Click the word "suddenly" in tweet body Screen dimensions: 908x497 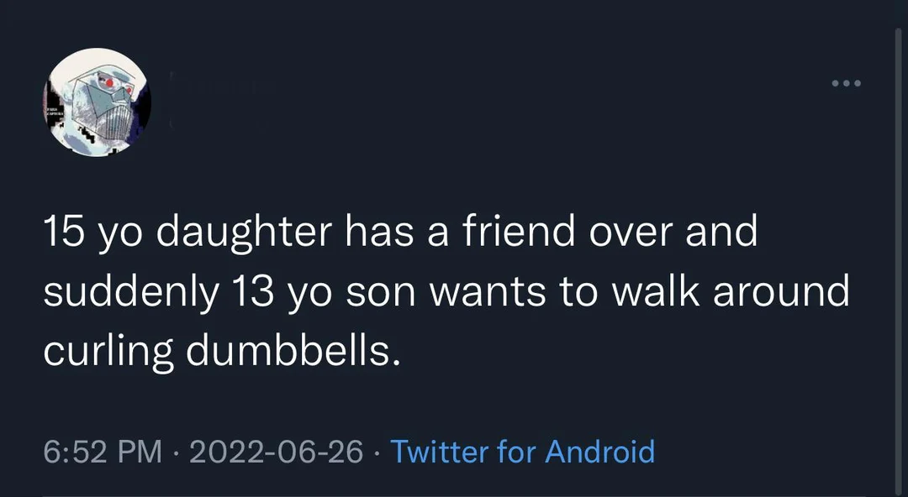click(127, 292)
